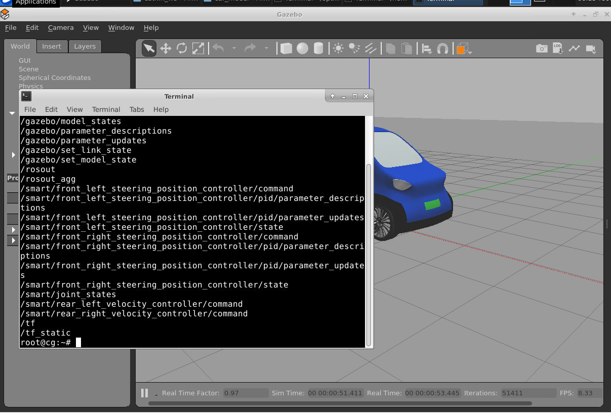Viewport: 611px width, 413px height.
Task: Open the Align tool
Action: [x=427, y=49]
